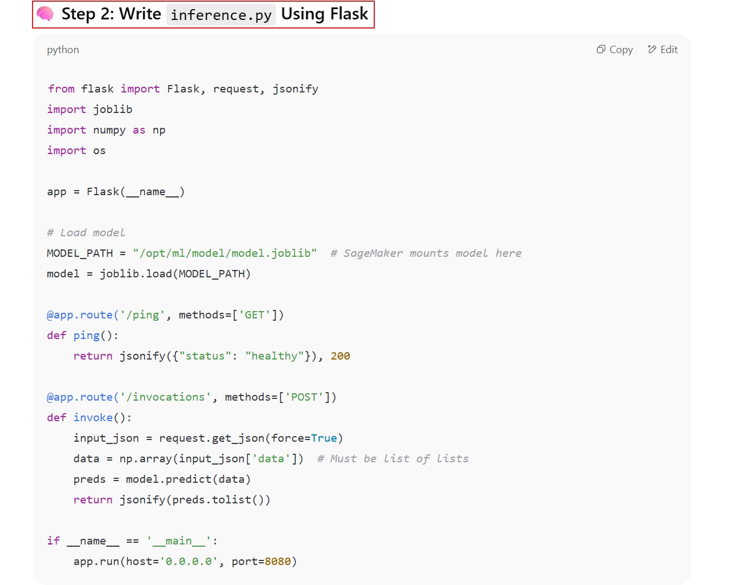Click the Edit pencil icon
Viewport: 732px width, 585px height.
(652, 50)
